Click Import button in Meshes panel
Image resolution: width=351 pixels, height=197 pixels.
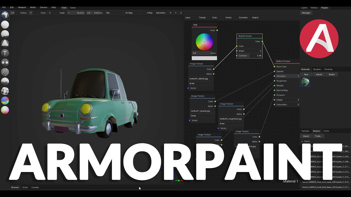(306, 136)
